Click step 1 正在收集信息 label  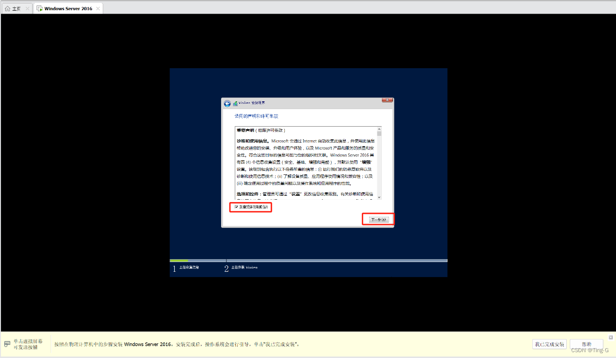pyautogui.click(x=189, y=268)
